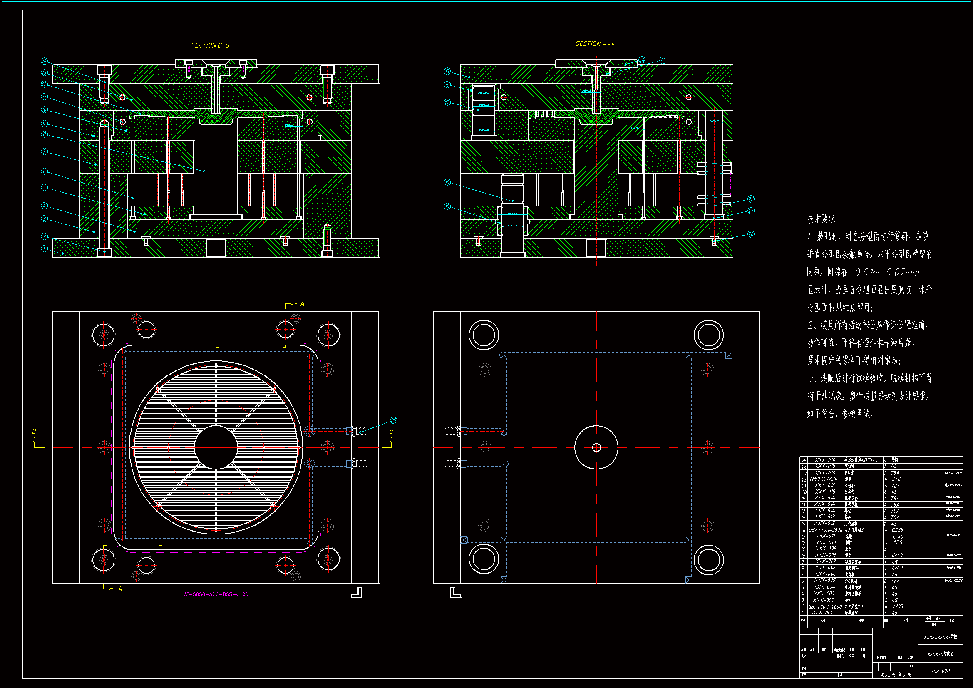
Task: Click the TF50X27X90 entry in parts list
Action: tap(824, 479)
